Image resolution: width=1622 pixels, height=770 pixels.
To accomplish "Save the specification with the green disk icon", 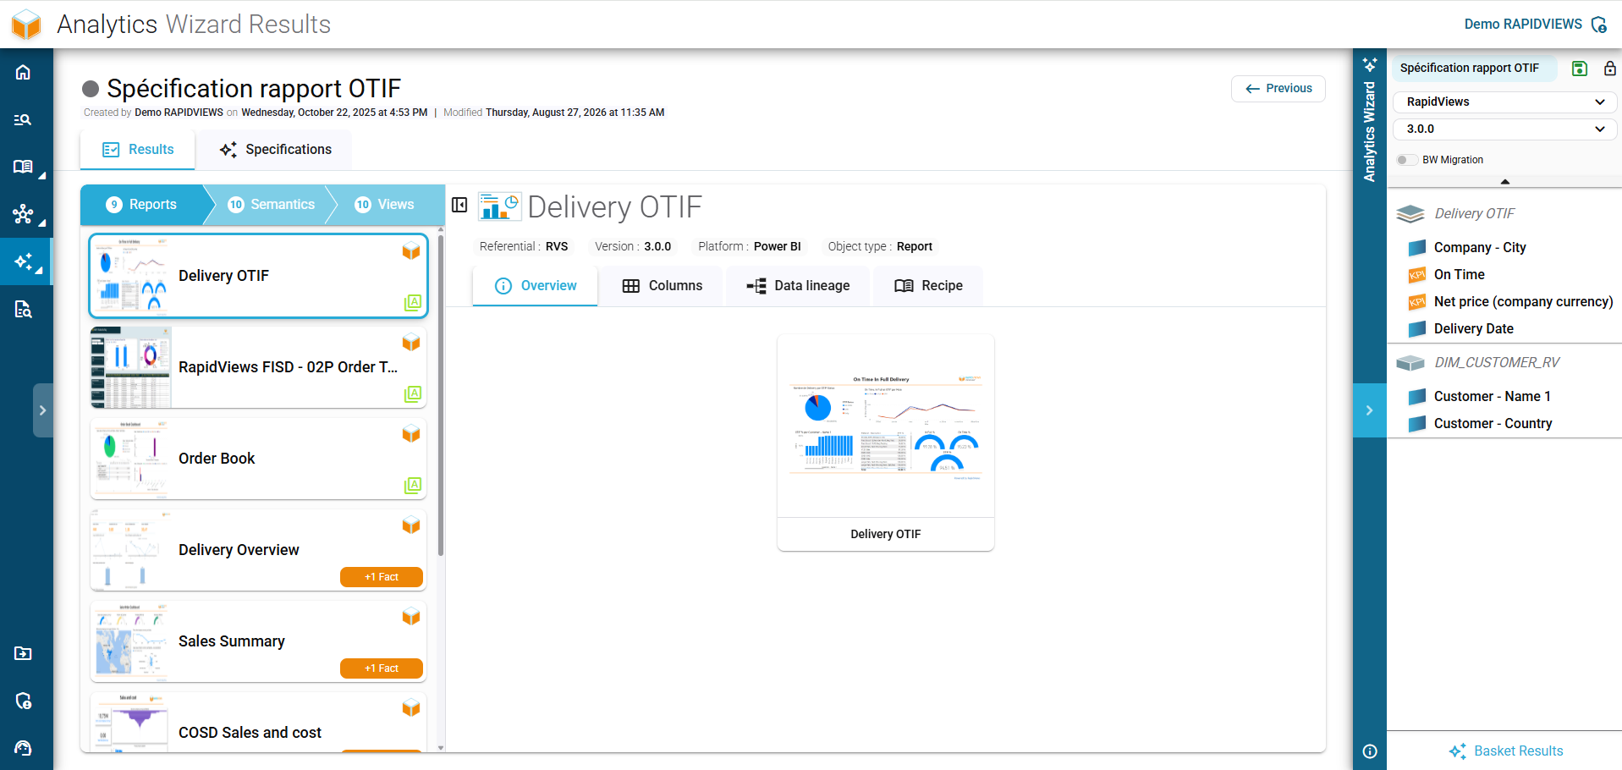I will tap(1580, 69).
